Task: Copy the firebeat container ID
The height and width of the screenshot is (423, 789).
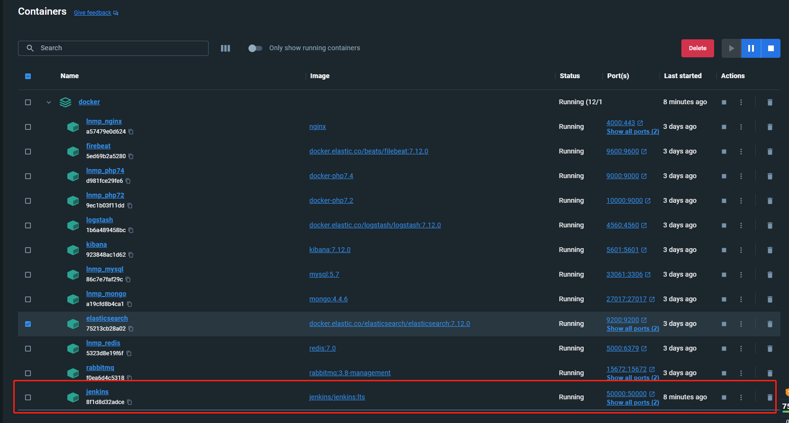Action: (x=131, y=156)
